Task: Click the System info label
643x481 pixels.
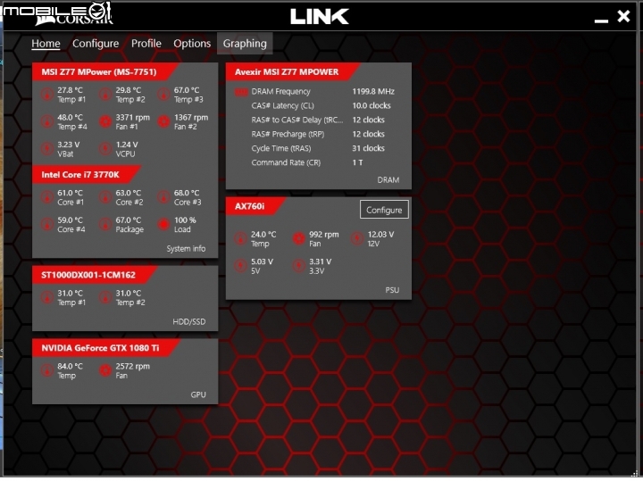Action: pyautogui.click(x=186, y=249)
